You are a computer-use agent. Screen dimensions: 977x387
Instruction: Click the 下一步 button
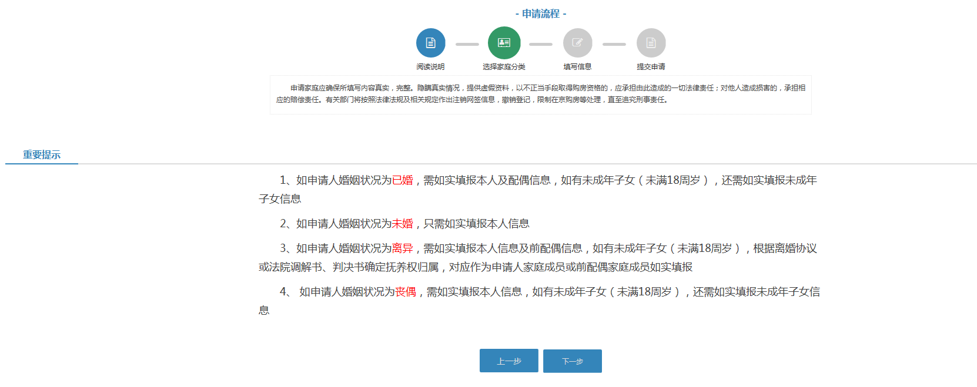pyautogui.click(x=573, y=361)
